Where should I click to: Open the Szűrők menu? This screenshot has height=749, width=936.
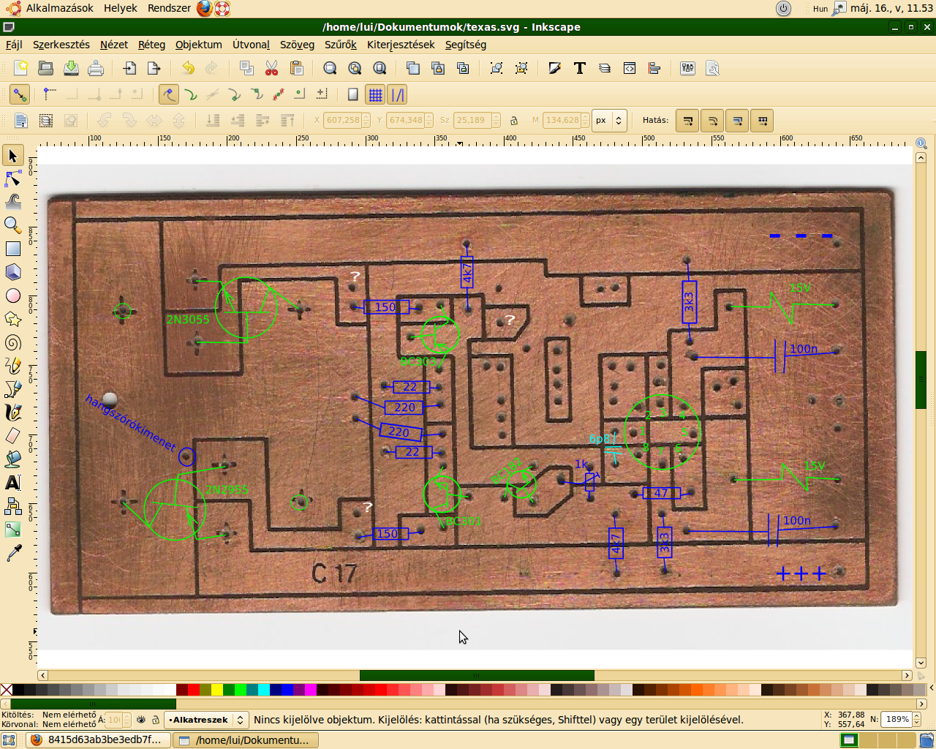[x=340, y=45]
